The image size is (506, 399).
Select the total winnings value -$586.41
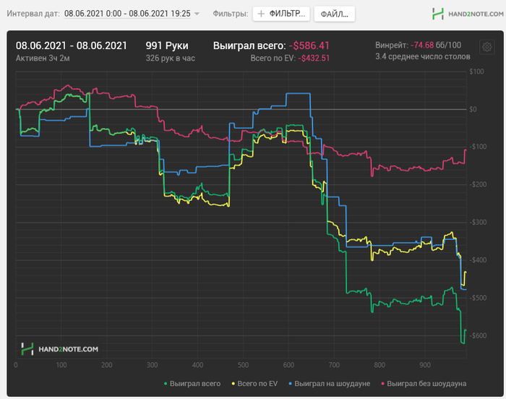click(x=309, y=46)
